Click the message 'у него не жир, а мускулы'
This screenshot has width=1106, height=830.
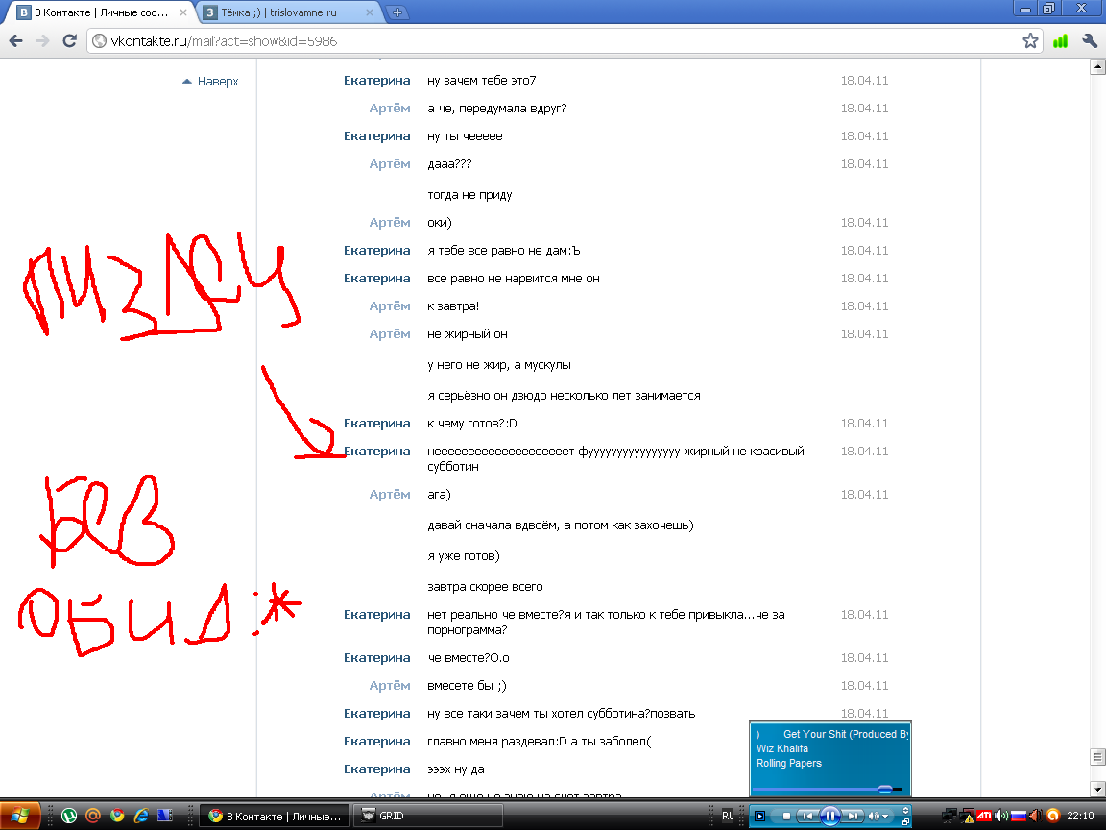pyautogui.click(x=499, y=365)
